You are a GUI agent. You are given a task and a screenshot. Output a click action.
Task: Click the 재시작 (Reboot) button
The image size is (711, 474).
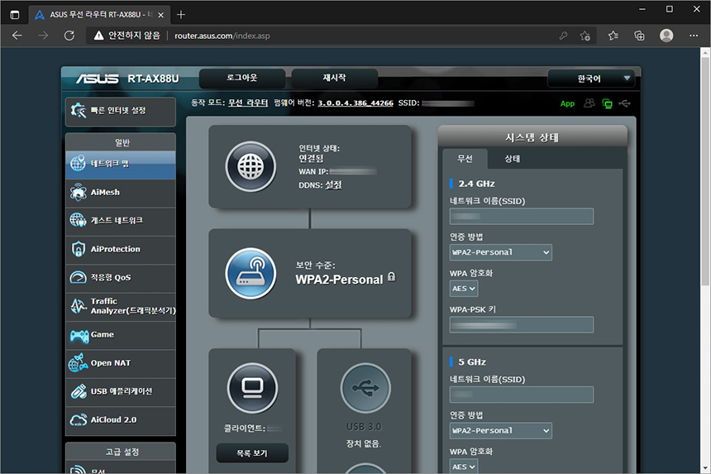click(x=334, y=78)
